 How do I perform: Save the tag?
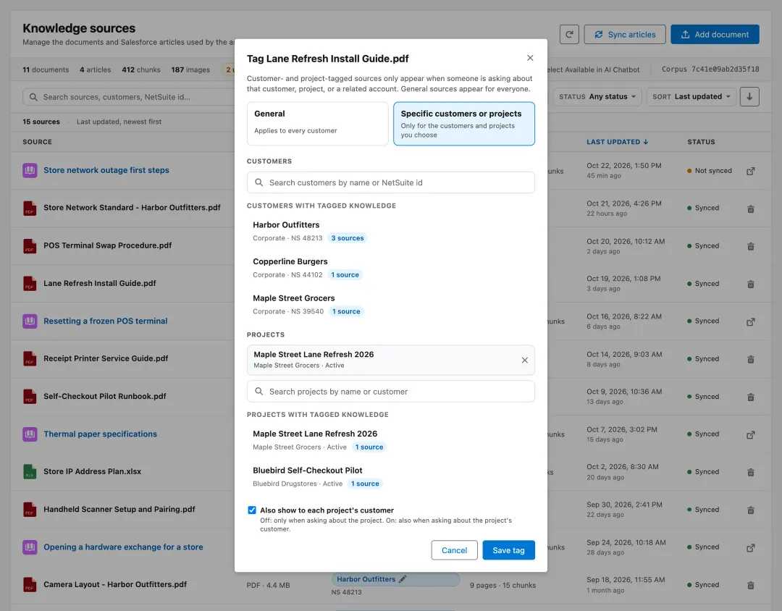tap(508, 550)
